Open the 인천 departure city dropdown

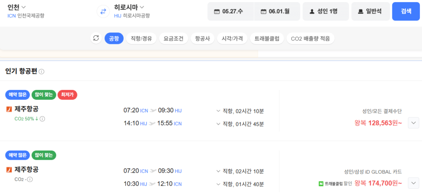17,7
